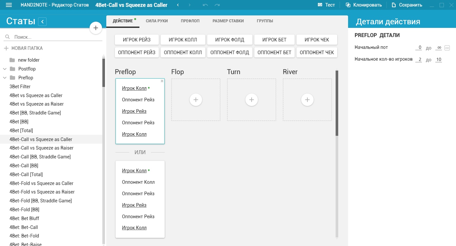The image size is (456, 246).
Task: Click the ОППОНЕНТ РЕЙЗ button
Action: pyautogui.click(x=137, y=52)
